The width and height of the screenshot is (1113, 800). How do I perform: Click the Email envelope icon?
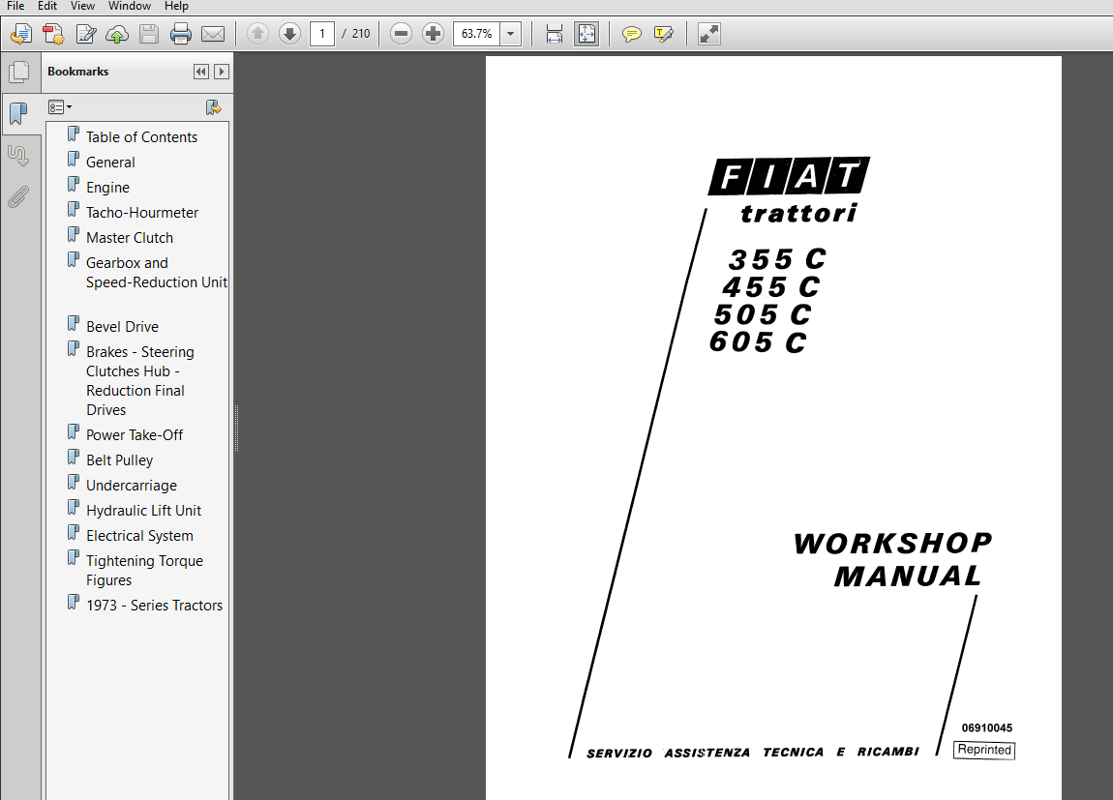click(x=213, y=33)
